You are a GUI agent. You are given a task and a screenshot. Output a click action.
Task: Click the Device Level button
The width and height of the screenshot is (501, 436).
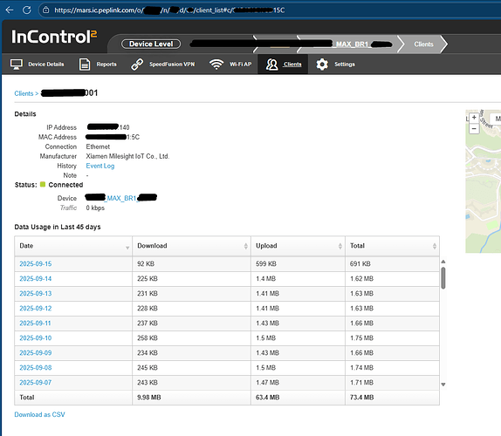click(151, 44)
